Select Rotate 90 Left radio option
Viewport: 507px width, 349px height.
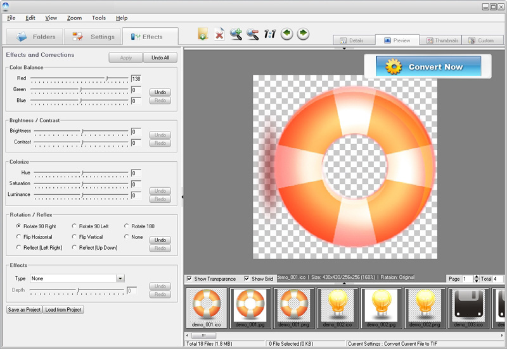tap(74, 226)
